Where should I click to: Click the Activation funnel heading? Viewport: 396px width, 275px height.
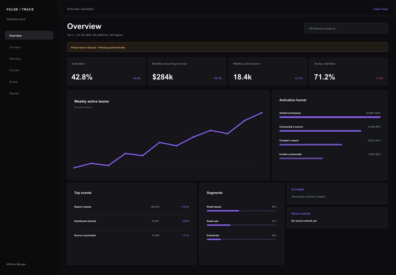(293, 100)
